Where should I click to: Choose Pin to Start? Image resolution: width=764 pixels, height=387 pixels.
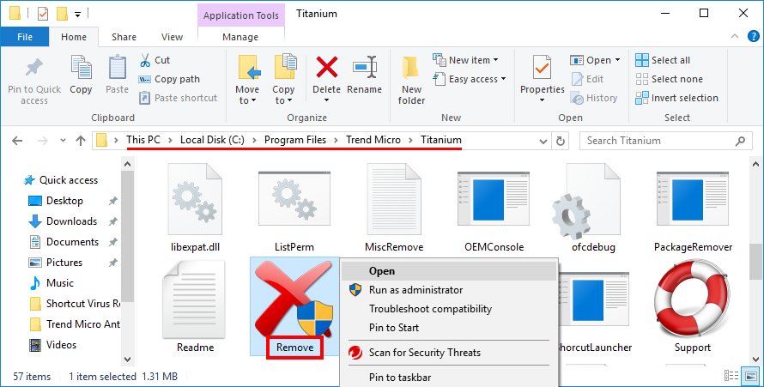coord(449,328)
